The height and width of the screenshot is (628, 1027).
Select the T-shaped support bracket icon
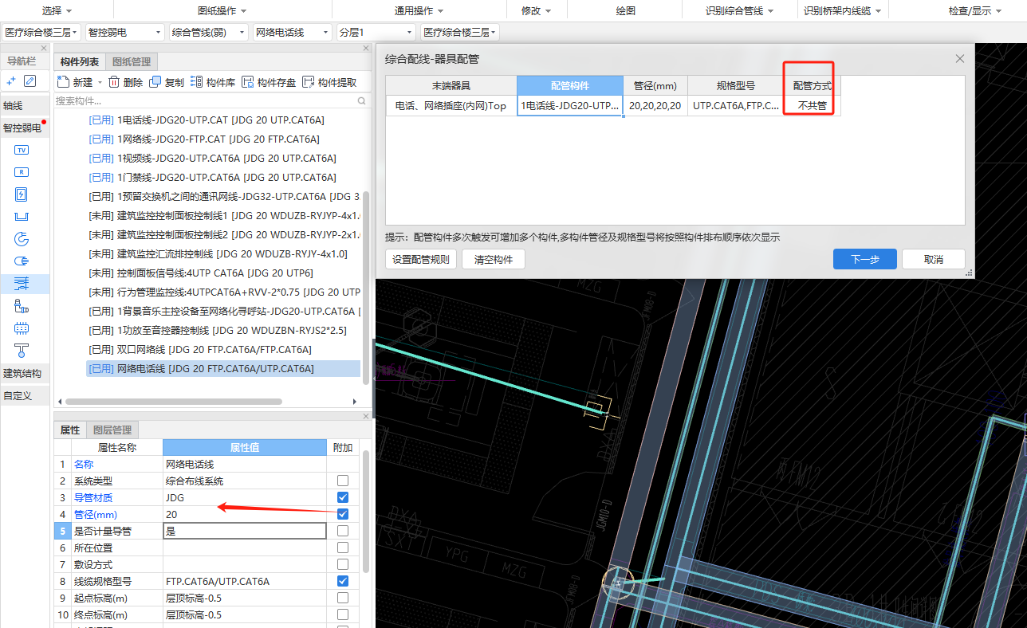click(22, 349)
